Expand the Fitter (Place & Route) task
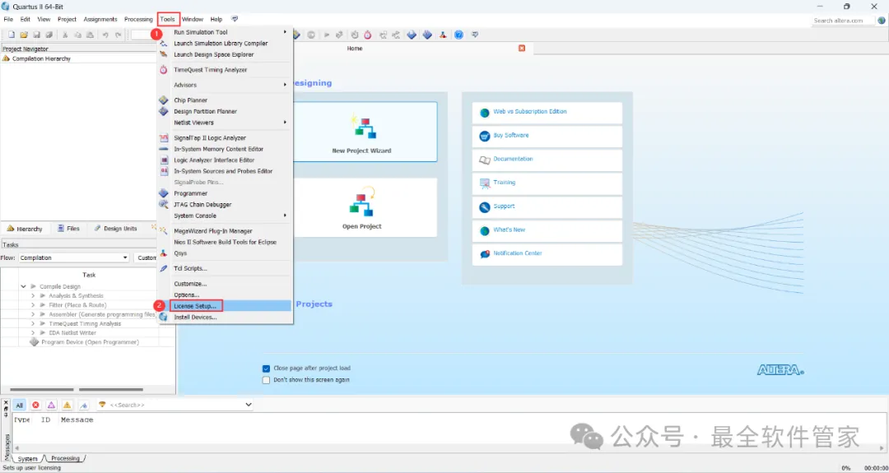 34,304
